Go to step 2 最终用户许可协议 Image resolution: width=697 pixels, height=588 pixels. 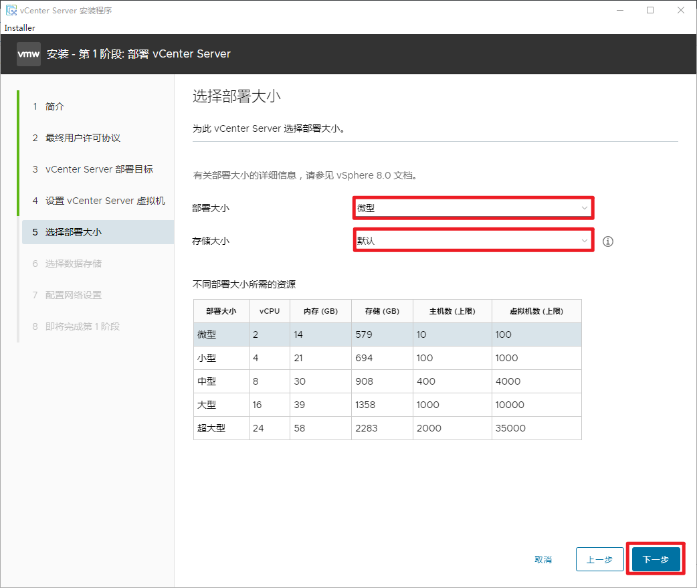click(x=82, y=138)
